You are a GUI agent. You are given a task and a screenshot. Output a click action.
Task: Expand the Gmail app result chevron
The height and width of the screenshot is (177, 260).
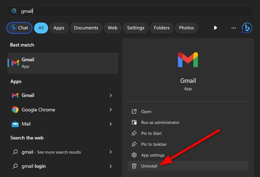[111, 95]
